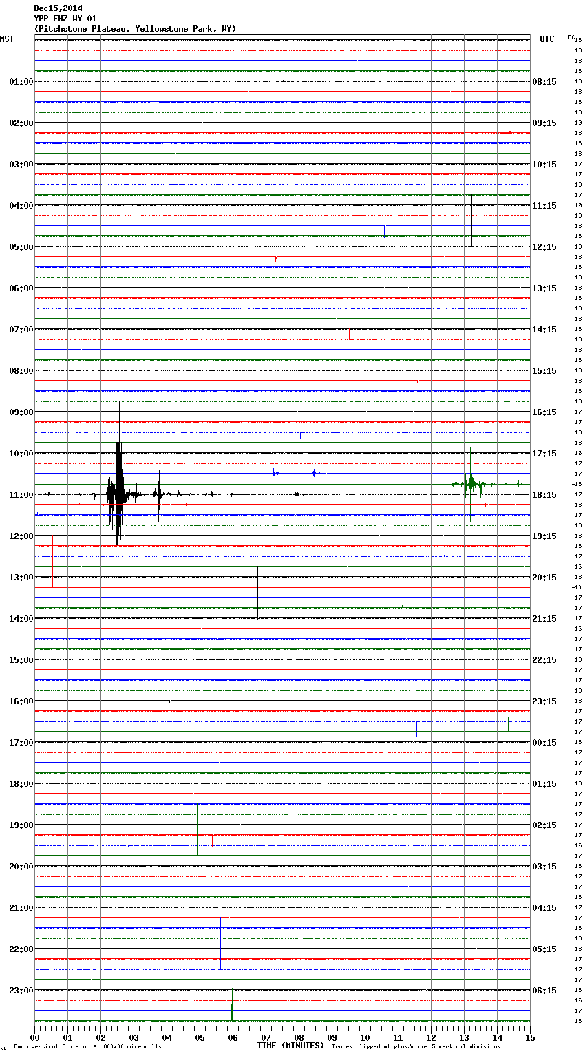Select the "21:00" MST time label
The height and width of the screenshot is (1056, 585).
point(21,908)
